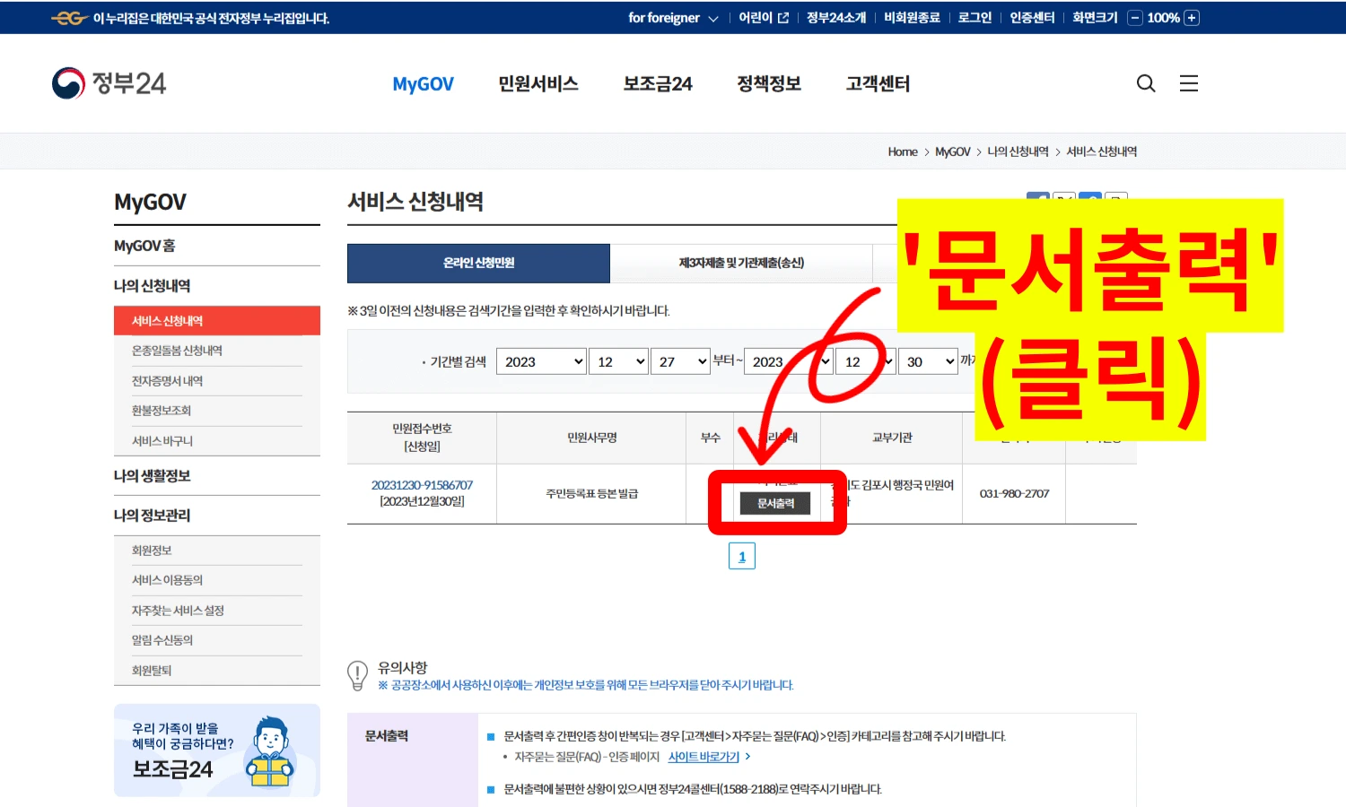
Task: Open the 보조금24 menu
Action: [x=658, y=84]
